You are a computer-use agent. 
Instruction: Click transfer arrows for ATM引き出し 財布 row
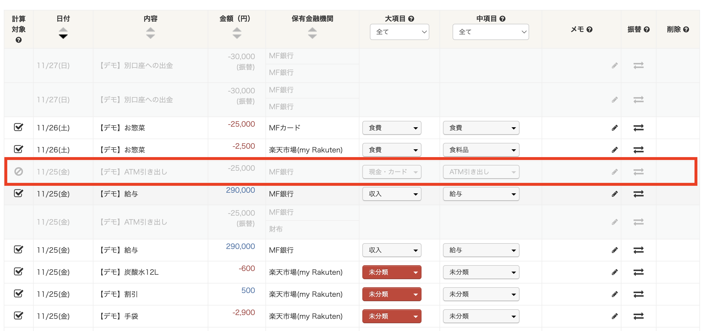click(639, 222)
